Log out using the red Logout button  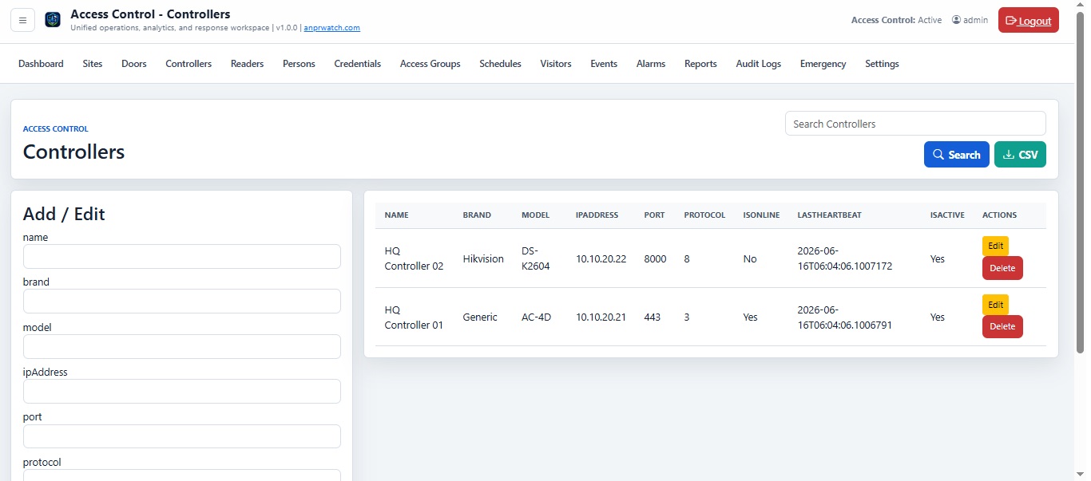[1028, 21]
